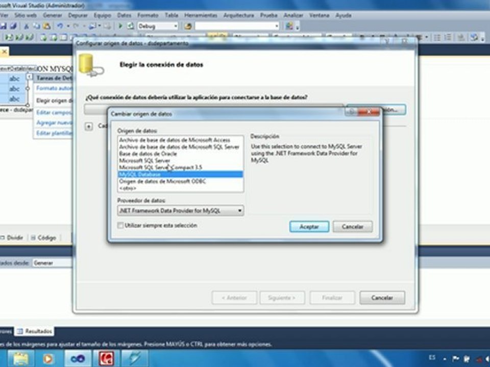Click the Navigate Backward toolbar icon
The image size is (490, 367).
pyautogui.click(x=93, y=26)
